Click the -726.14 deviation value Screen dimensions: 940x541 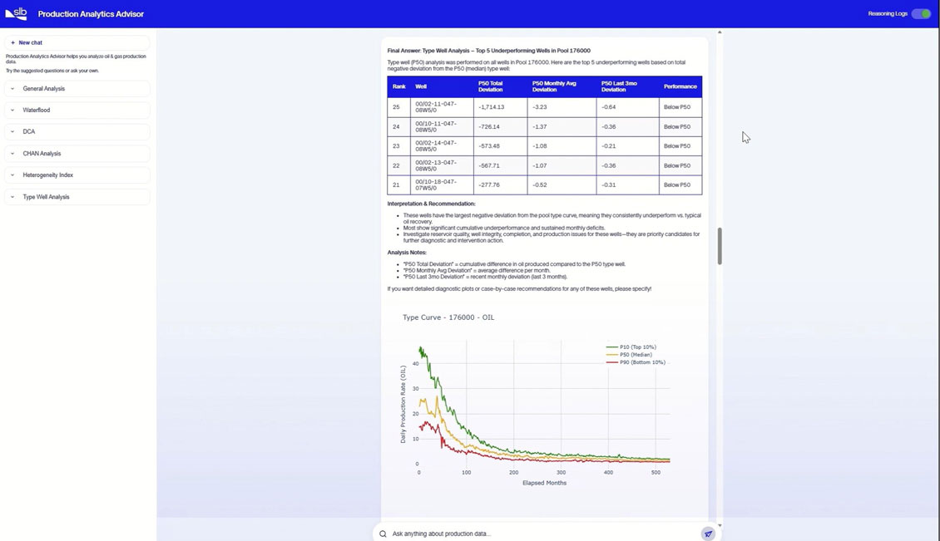(x=489, y=127)
